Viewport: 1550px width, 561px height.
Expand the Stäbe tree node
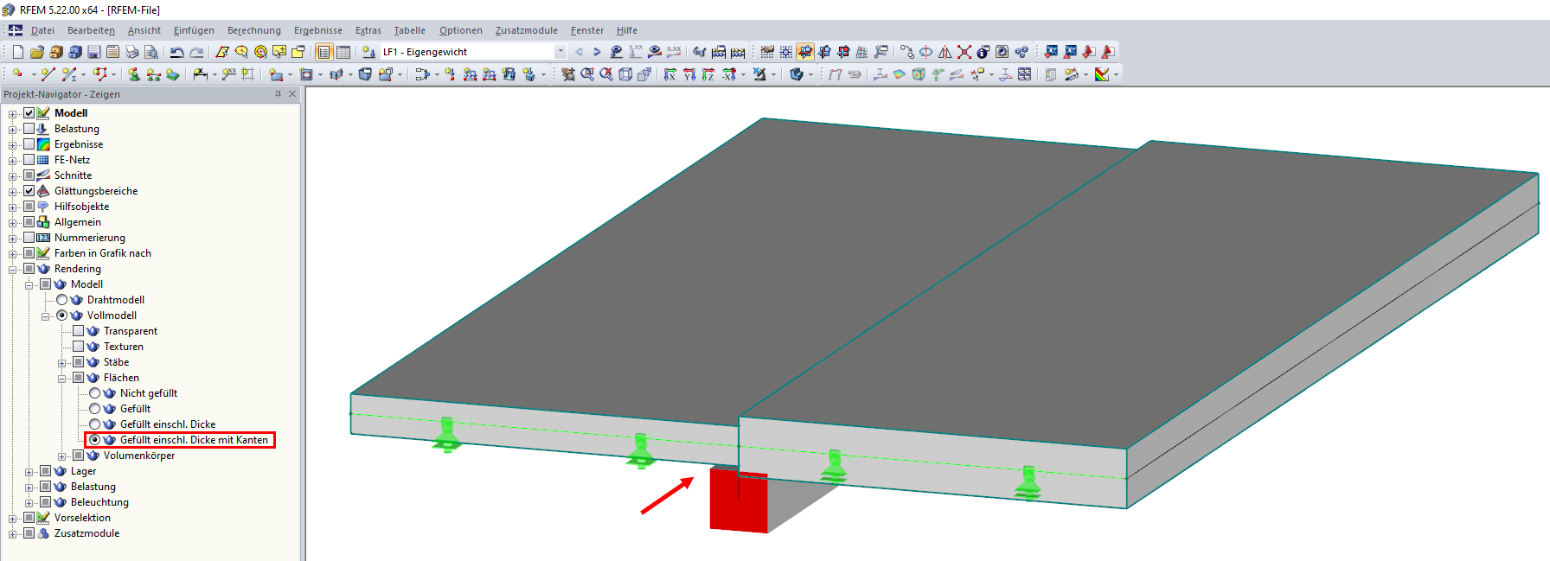[x=62, y=363]
